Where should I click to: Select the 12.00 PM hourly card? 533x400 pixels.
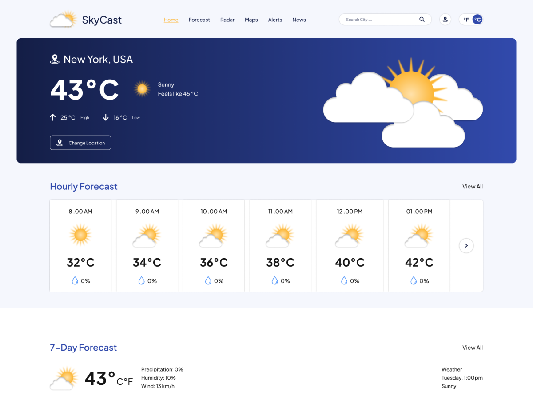click(x=350, y=246)
